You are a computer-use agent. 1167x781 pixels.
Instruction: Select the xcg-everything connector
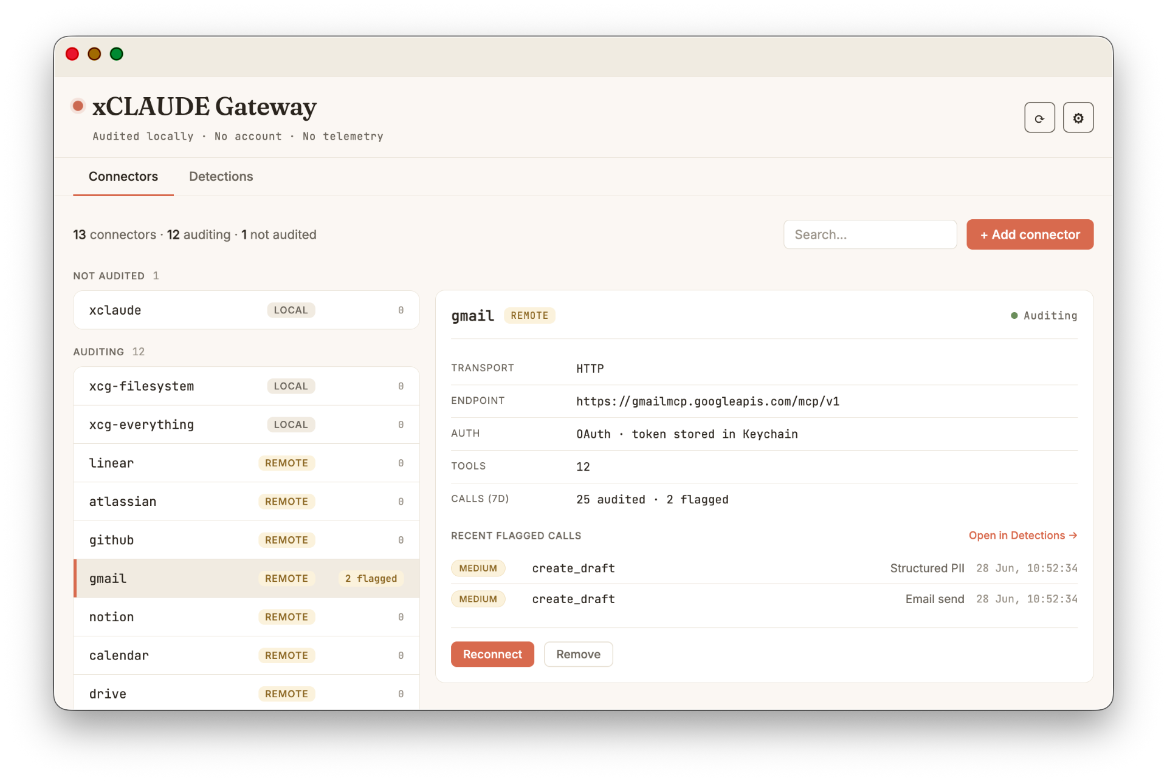(x=246, y=425)
